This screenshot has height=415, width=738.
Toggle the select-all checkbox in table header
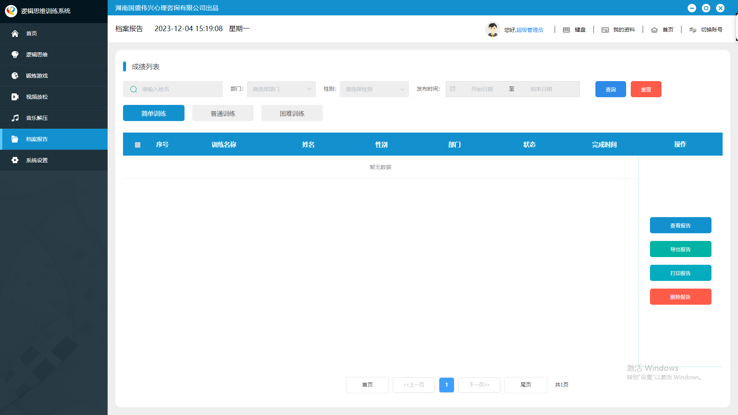point(138,144)
